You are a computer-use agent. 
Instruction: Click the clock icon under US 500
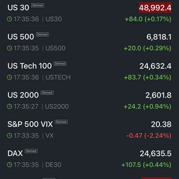[10, 48]
